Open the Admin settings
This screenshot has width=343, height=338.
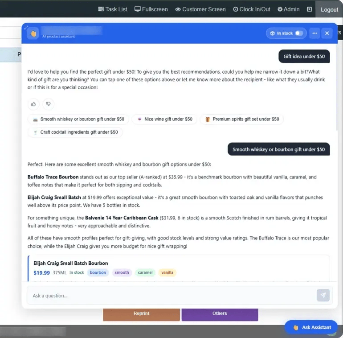click(x=288, y=9)
